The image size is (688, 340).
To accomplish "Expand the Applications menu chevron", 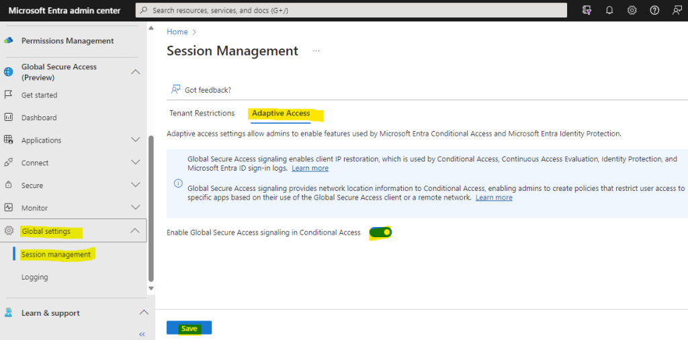I will 136,140.
